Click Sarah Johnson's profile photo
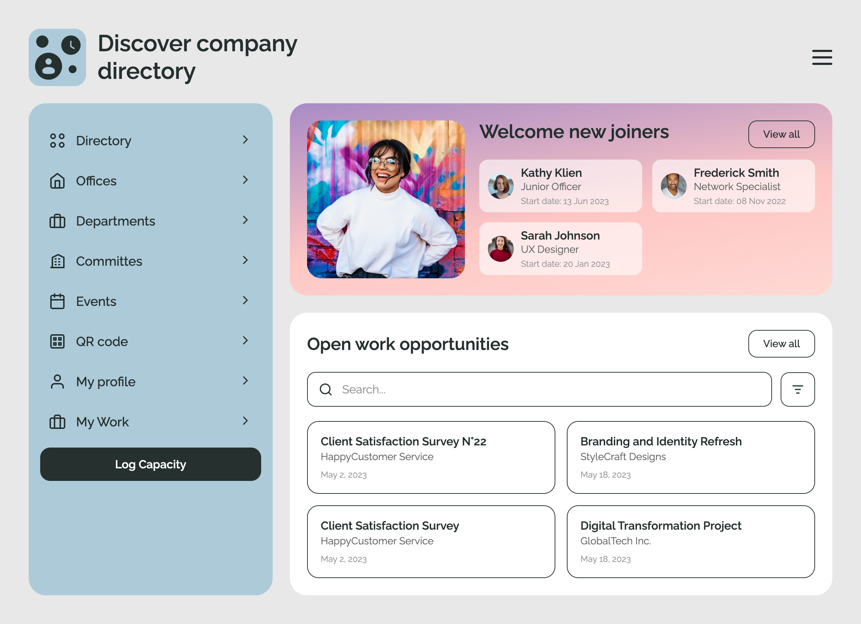The width and height of the screenshot is (861, 624). 501,249
